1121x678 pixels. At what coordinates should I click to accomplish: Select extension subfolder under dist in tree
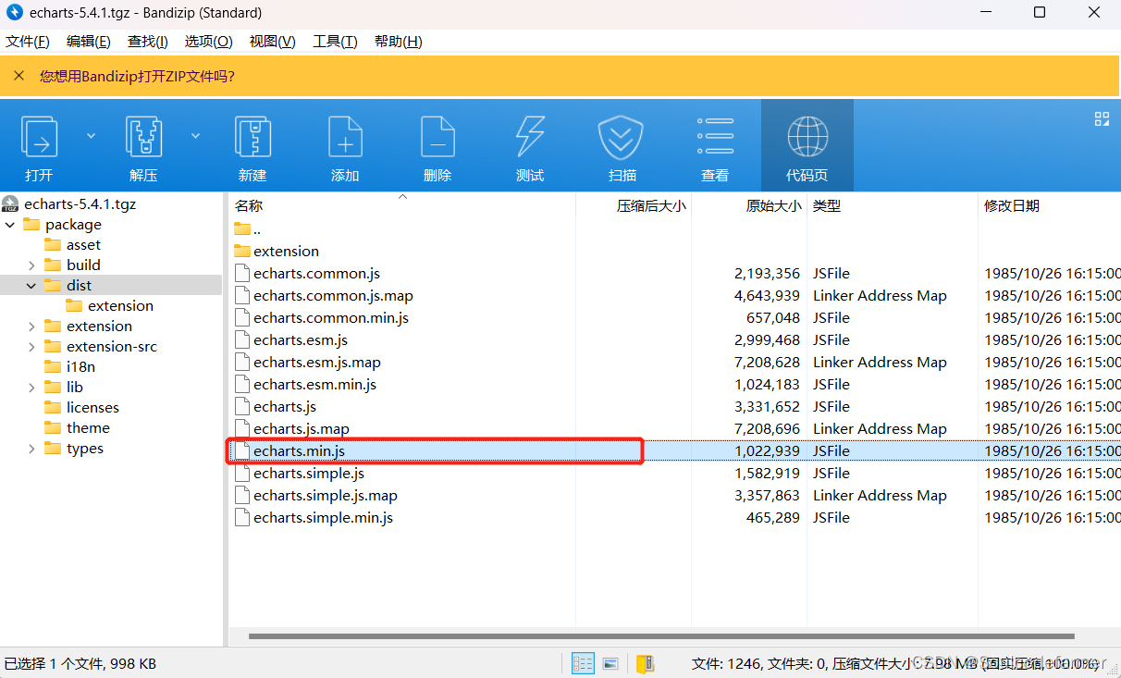109,306
